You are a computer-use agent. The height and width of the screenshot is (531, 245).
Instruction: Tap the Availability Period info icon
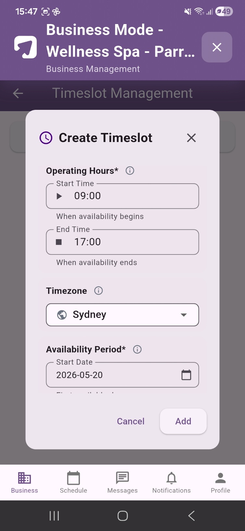pyautogui.click(x=137, y=349)
